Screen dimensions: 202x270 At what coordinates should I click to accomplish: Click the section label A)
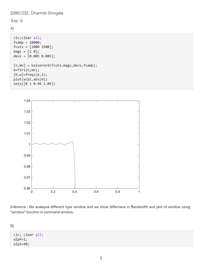[12, 29]
